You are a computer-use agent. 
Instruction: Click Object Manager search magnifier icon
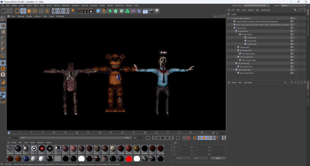pos(295,10)
